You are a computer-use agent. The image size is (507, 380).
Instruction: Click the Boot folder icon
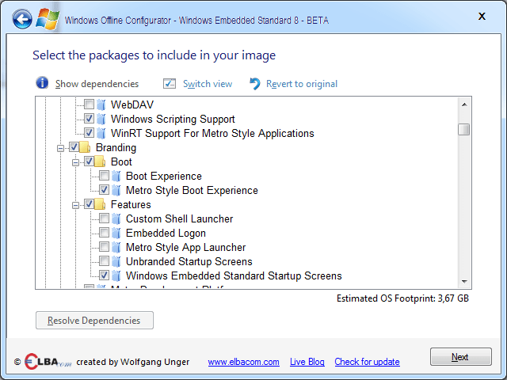coord(100,161)
